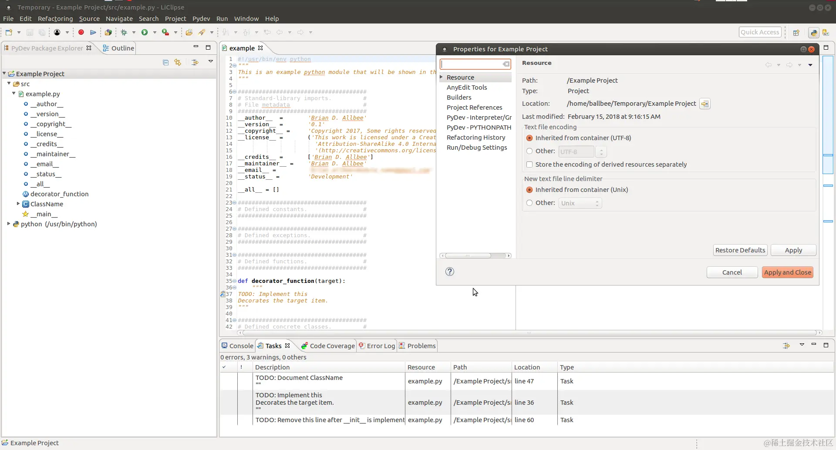
Task: Open the Package Explorer view menu dropdown
Action: click(211, 61)
